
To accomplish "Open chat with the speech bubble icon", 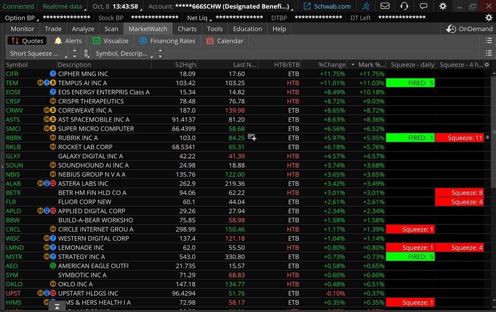I will tap(423, 6).
